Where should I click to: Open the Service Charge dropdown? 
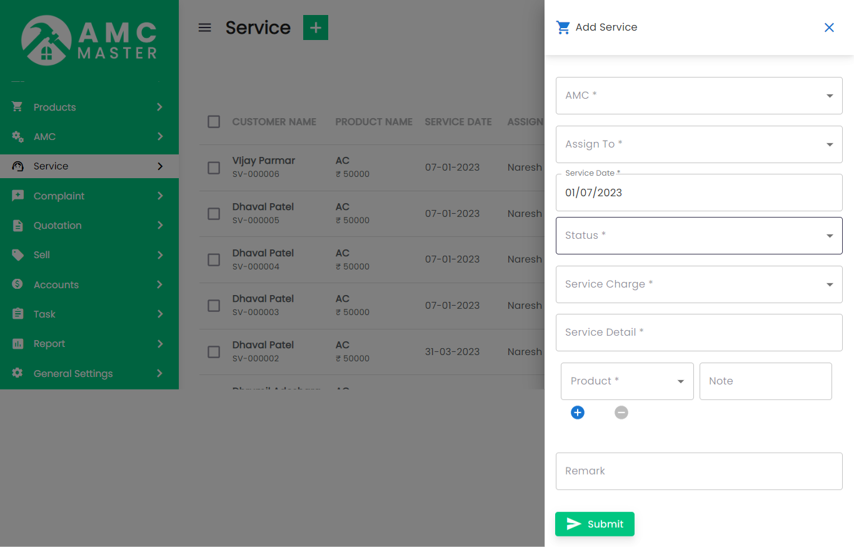698,284
